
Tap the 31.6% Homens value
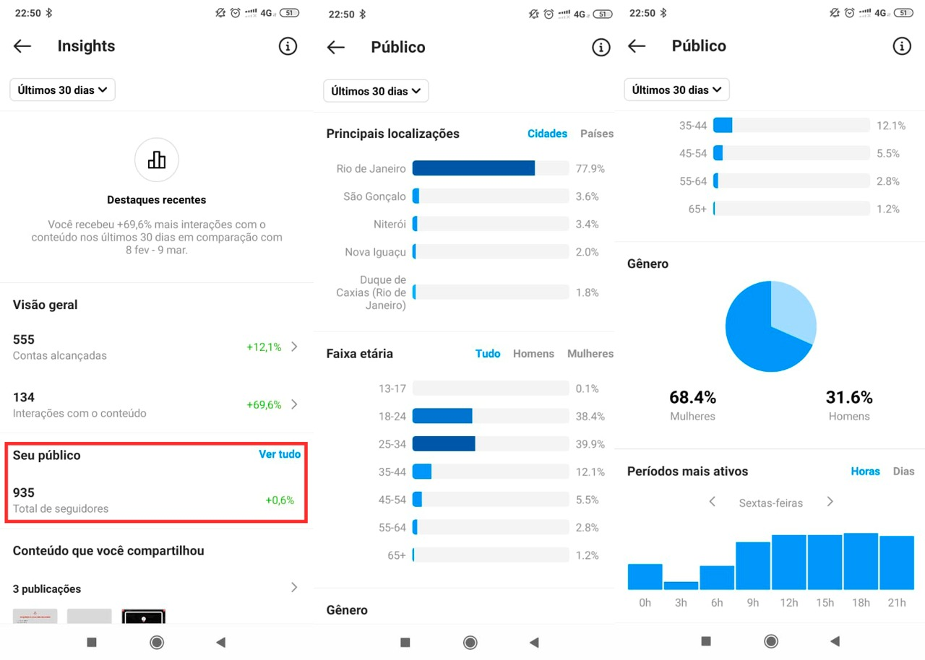tap(849, 397)
